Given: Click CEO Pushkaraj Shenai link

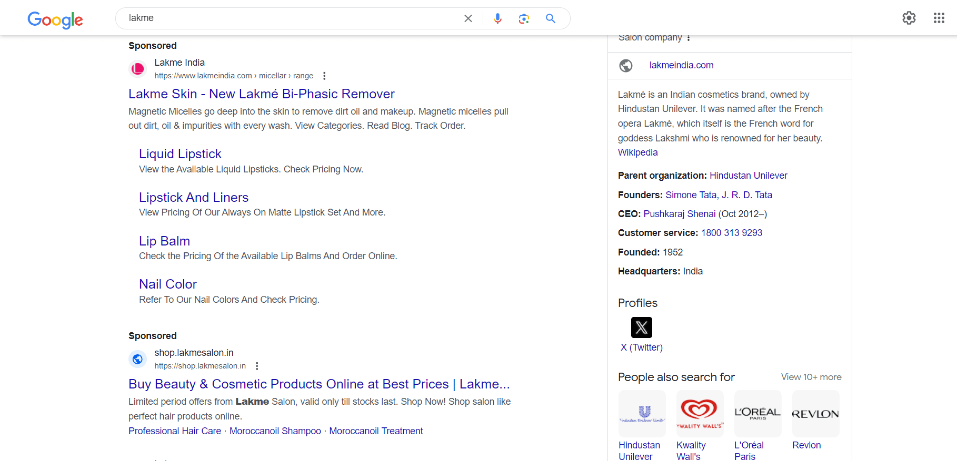Looking at the screenshot, I should (680, 214).
